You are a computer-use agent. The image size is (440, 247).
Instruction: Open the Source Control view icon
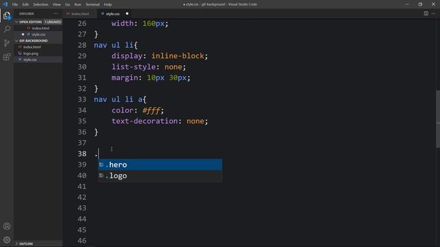(x=7, y=43)
